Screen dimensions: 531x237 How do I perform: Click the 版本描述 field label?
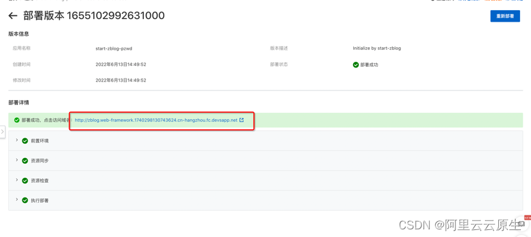click(x=279, y=48)
